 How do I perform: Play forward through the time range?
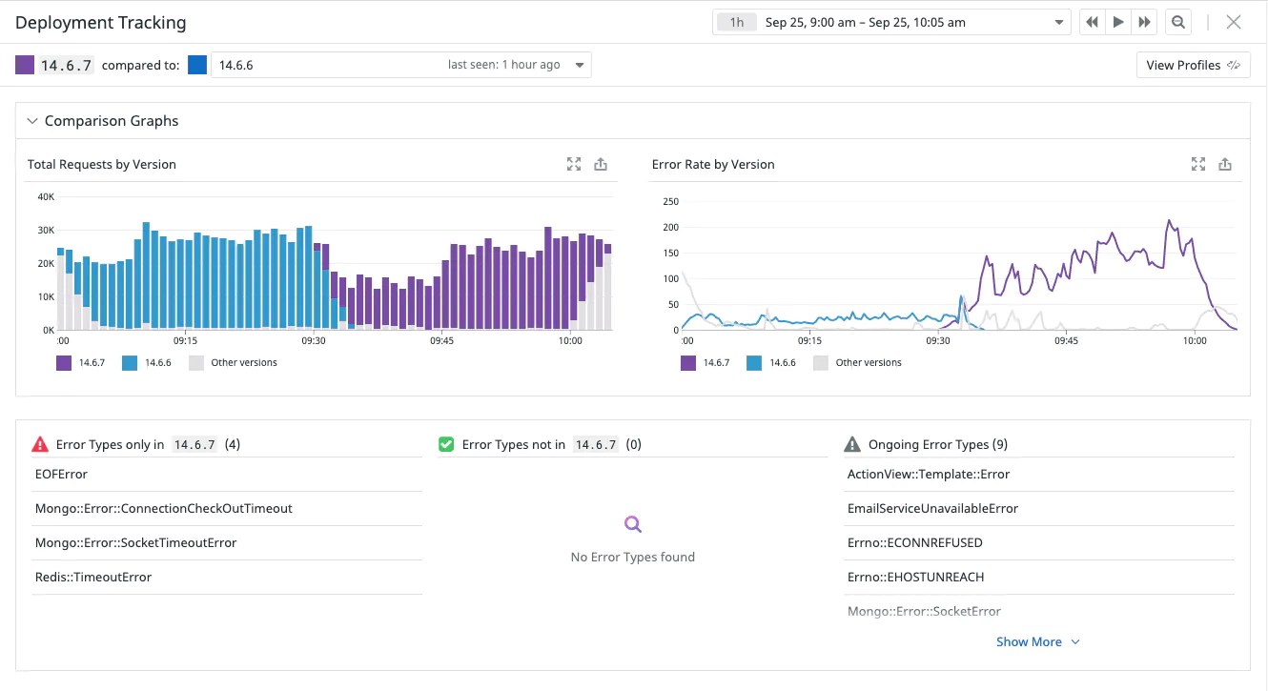click(x=1117, y=21)
